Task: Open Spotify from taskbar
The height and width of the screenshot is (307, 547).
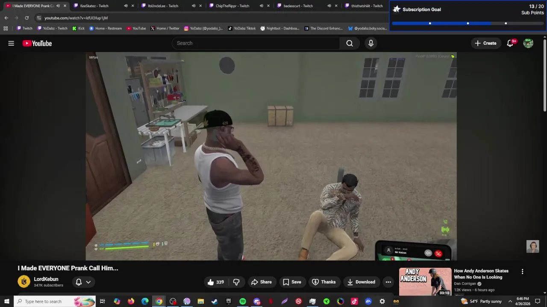Action: 243,301
